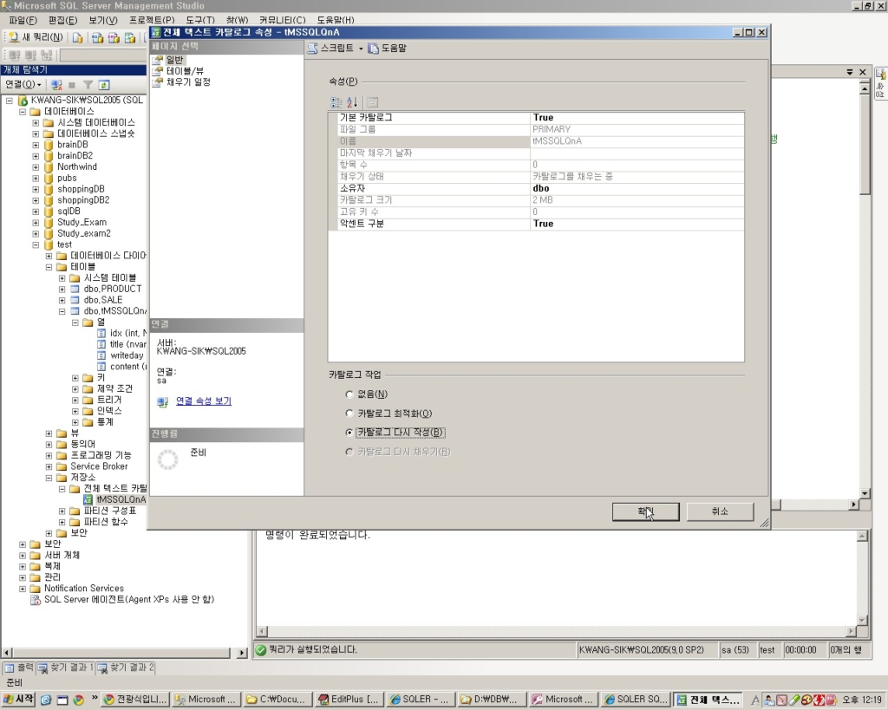This screenshot has height=710, width=888.
Task: Open the D:\DB... folder taskbar item
Action: [x=491, y=700]
